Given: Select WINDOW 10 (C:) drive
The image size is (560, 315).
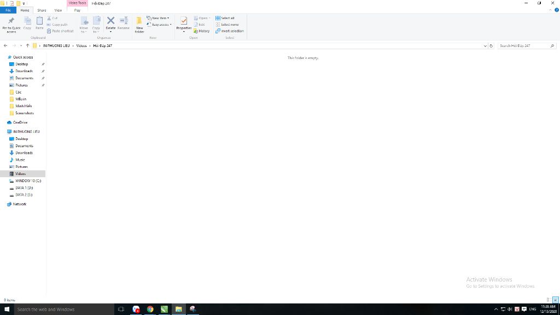Looking at the screenshot, I should tap(28, 180).
